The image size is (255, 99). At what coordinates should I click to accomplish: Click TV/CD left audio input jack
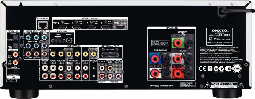pos(45,68)
